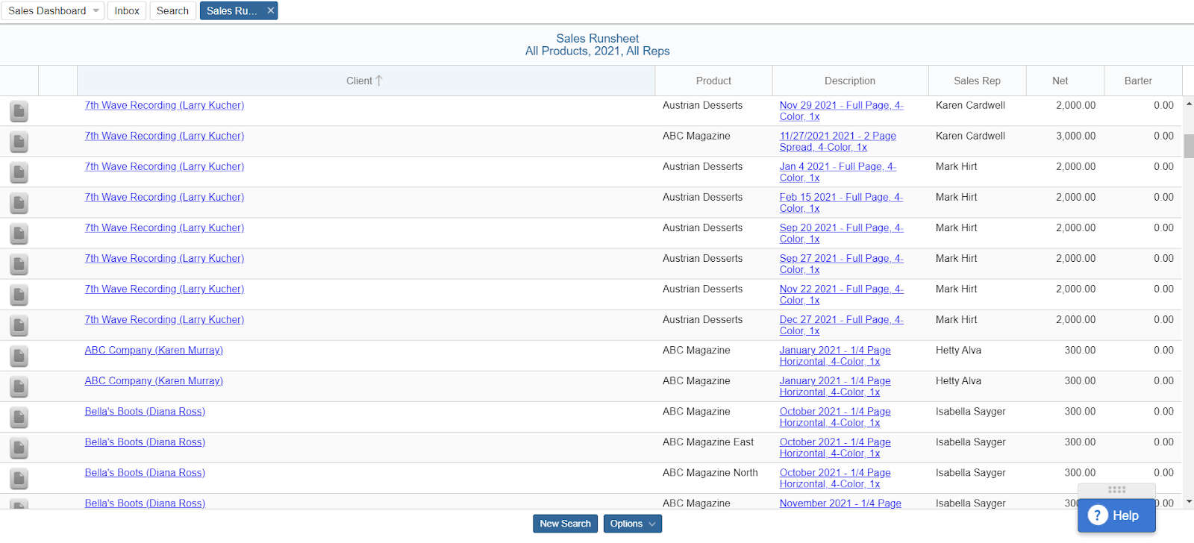The height and width of the screenshot is (543, 1194).
Task: Open document icon for Jan 4 2021 row
Action: tap(19, 172)
